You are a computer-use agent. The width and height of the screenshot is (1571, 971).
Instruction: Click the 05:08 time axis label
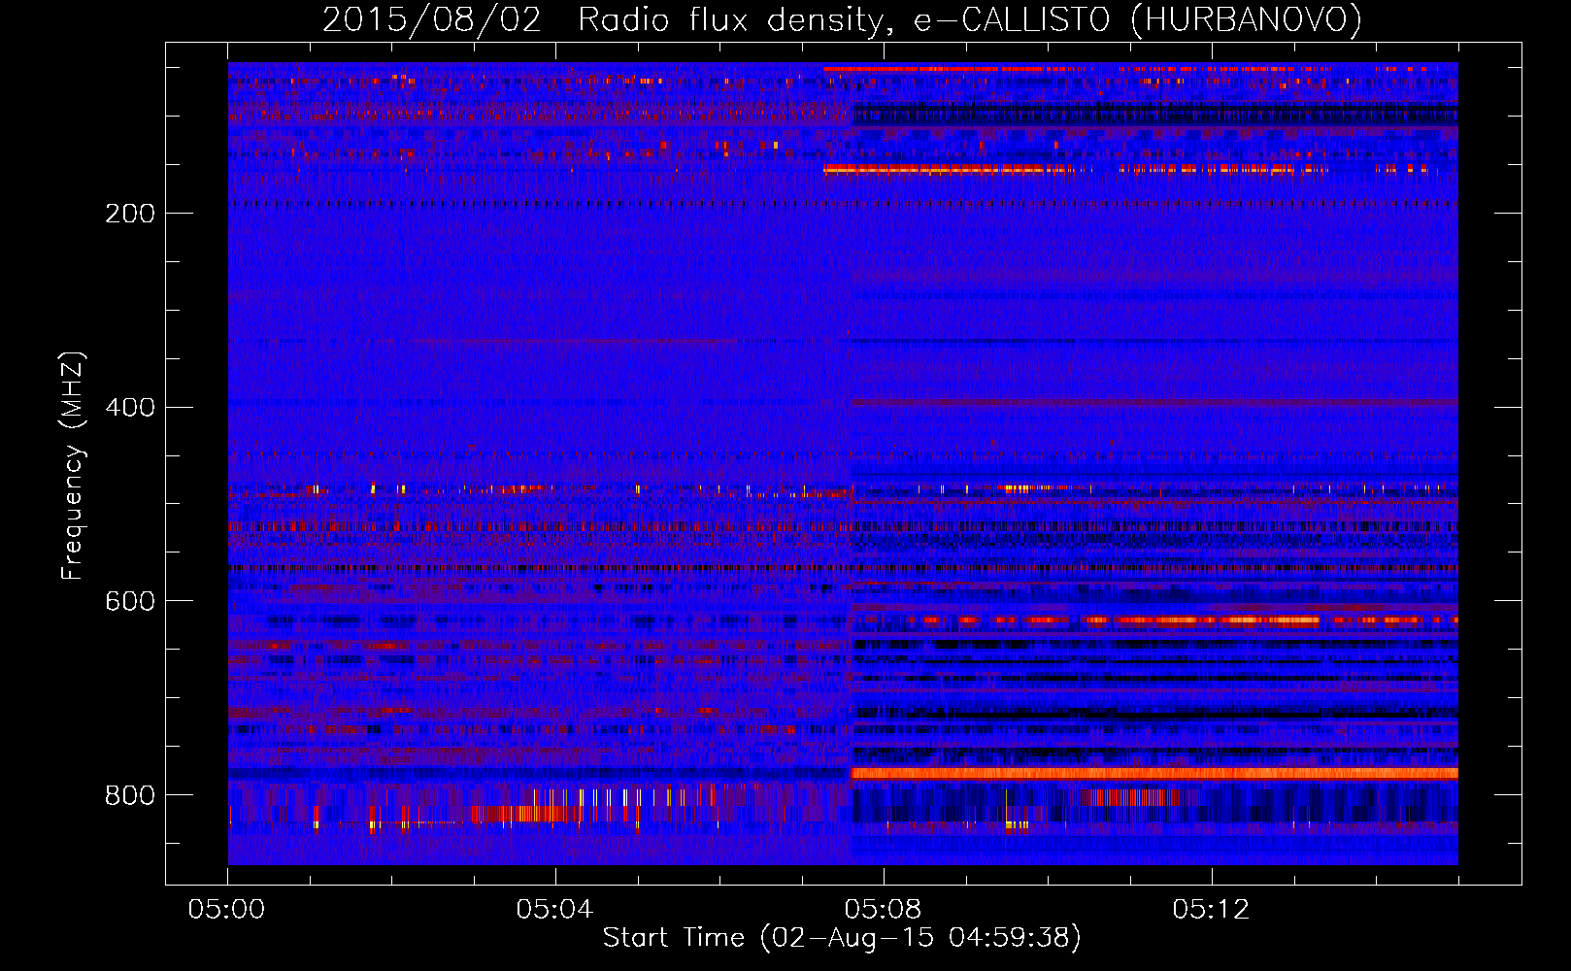(x=883, y=910)
